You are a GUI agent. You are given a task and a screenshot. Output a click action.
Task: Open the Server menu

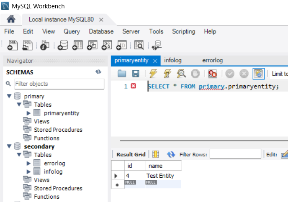coord(131,31)
